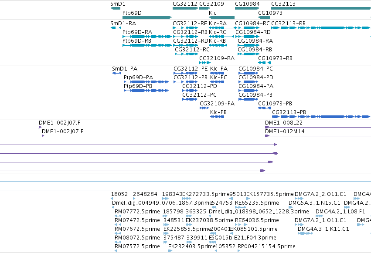Click the CG32112-PE protein feature
The image size is (371, 253).
(186, 73)
